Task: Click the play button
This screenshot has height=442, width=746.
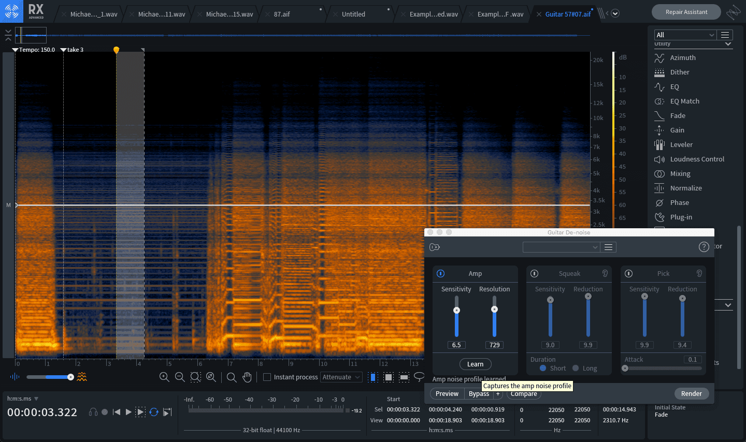Action: (128, 412)
